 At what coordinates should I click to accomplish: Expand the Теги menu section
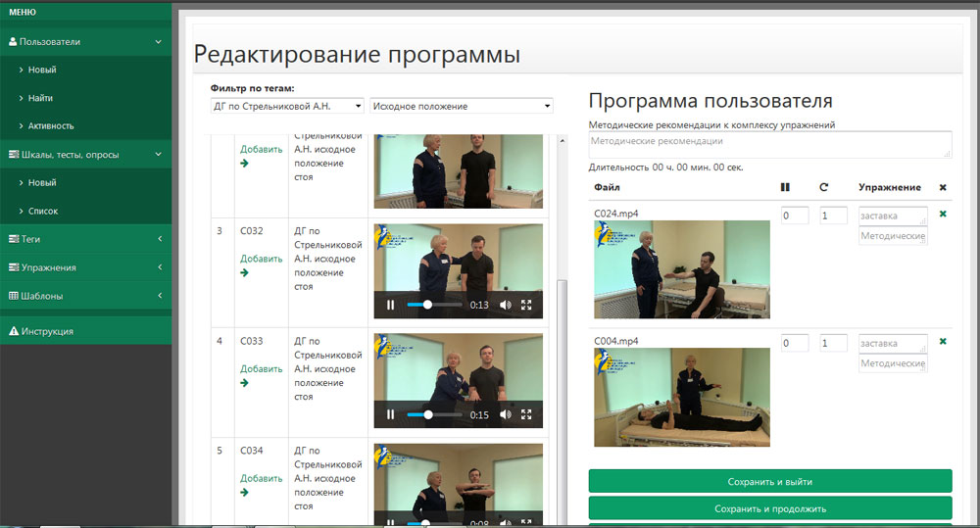[x=160, y=239]
